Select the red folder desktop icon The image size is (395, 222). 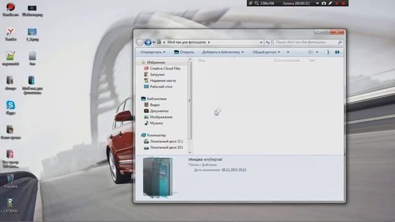10,158
